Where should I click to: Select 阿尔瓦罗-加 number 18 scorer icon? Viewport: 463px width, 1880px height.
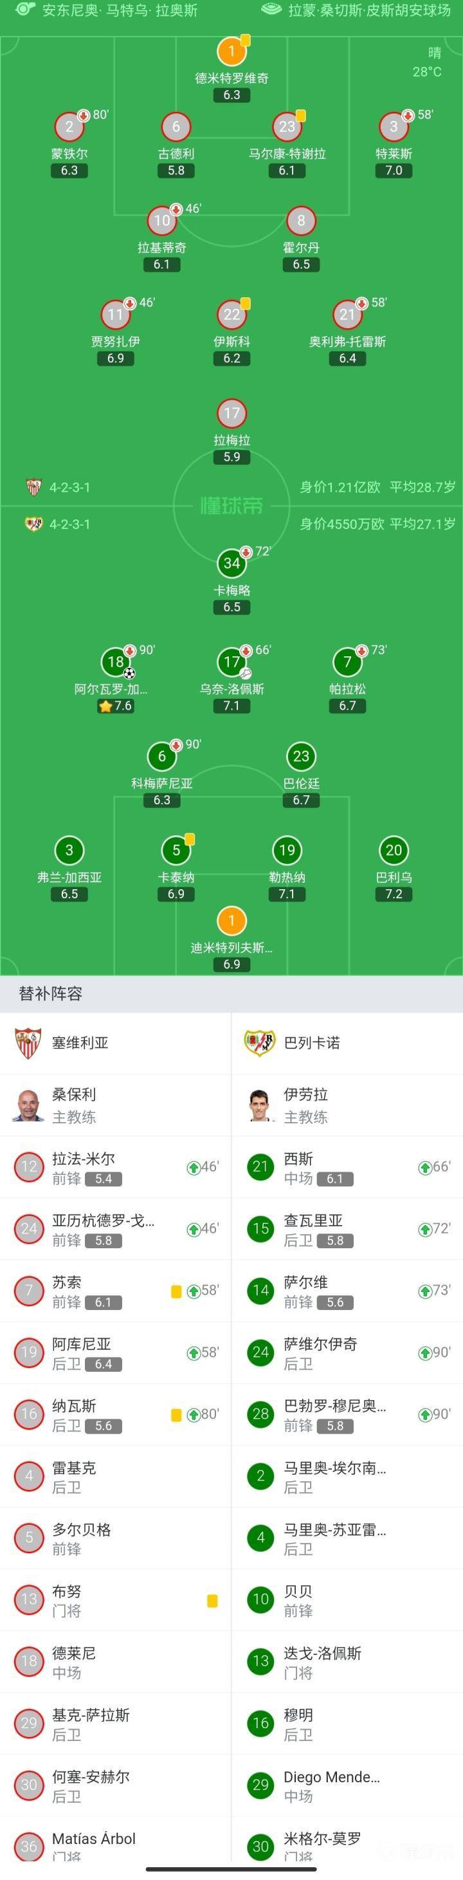pos(116,662)
